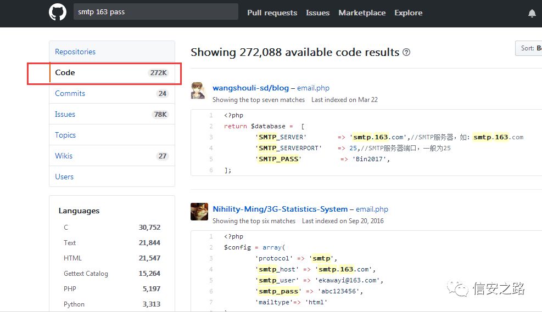Screen dimensions: 542x312
Task: Click the help question mark beside results count
Action: [x=406, y=52]
